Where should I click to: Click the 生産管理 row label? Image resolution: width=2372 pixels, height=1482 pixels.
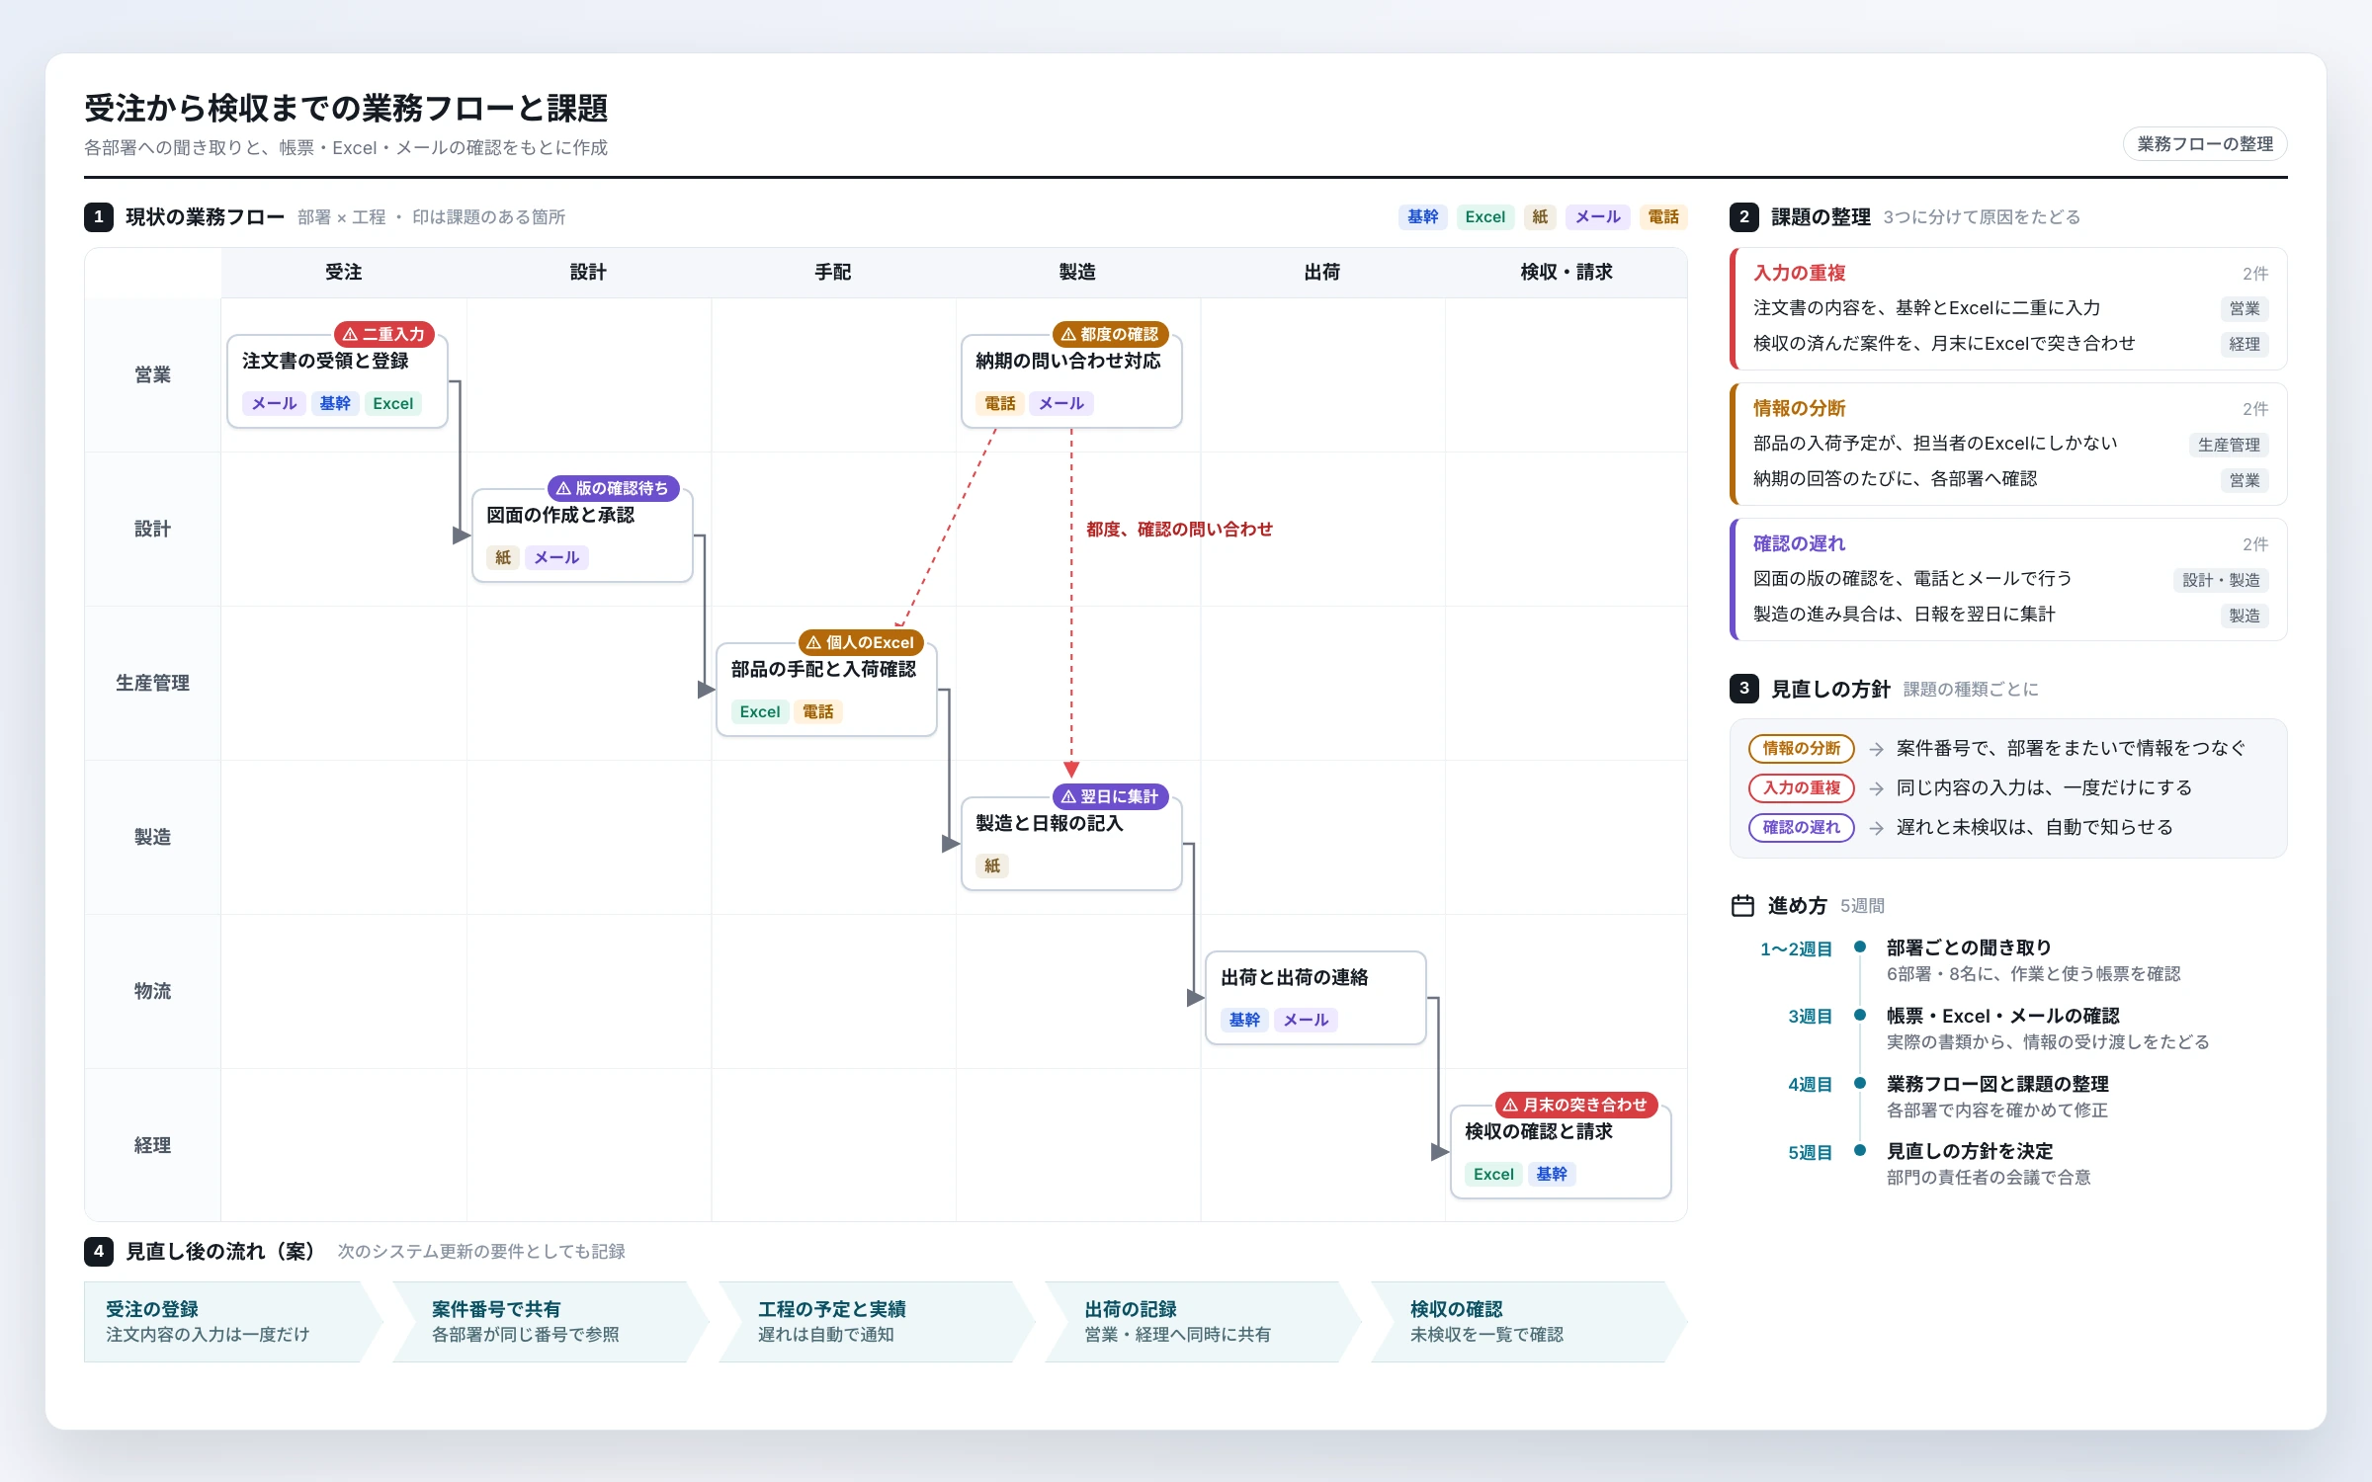(x=152, y=683)
